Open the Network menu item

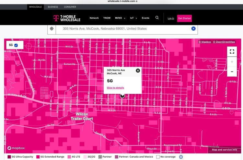pyautogui.click(x=94, y=18)
